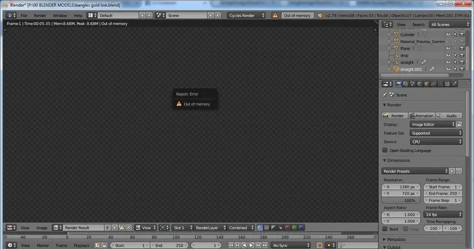Open the No Sync dropdown in timeline
The image size is (474, 249).
[291, 245]
